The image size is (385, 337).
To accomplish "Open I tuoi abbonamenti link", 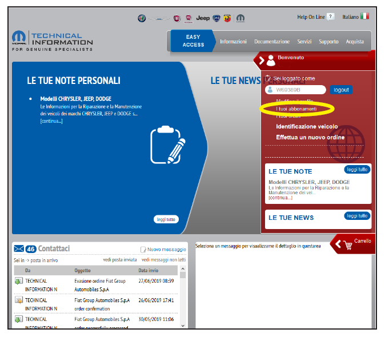I will 296,109.
